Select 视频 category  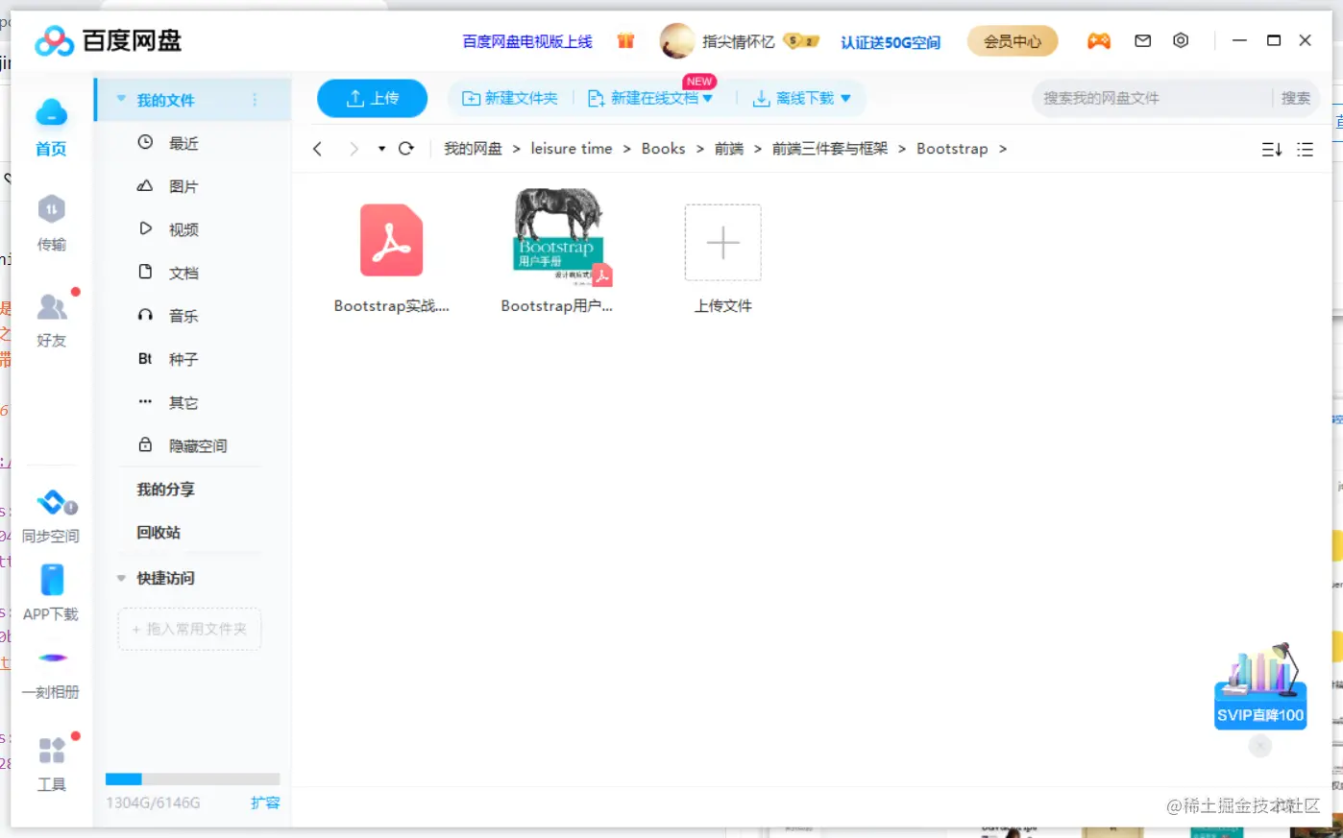point(183,229)
